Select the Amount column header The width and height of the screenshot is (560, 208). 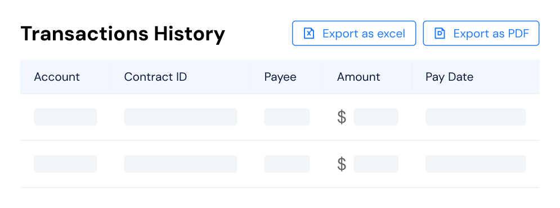[x=359, y=77]
